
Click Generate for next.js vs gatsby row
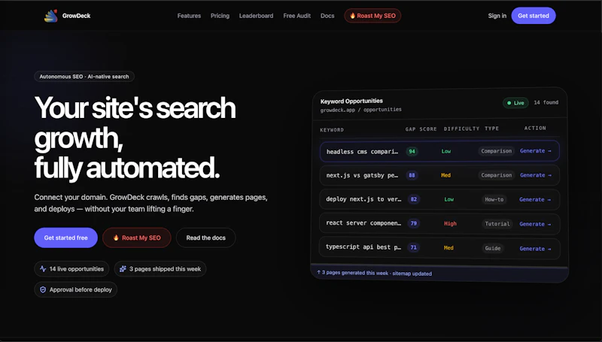pyautogui.click(x=536, y=175)
